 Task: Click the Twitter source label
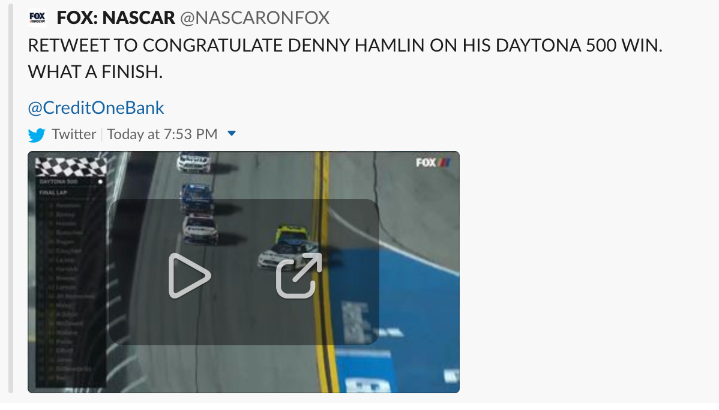74,134
